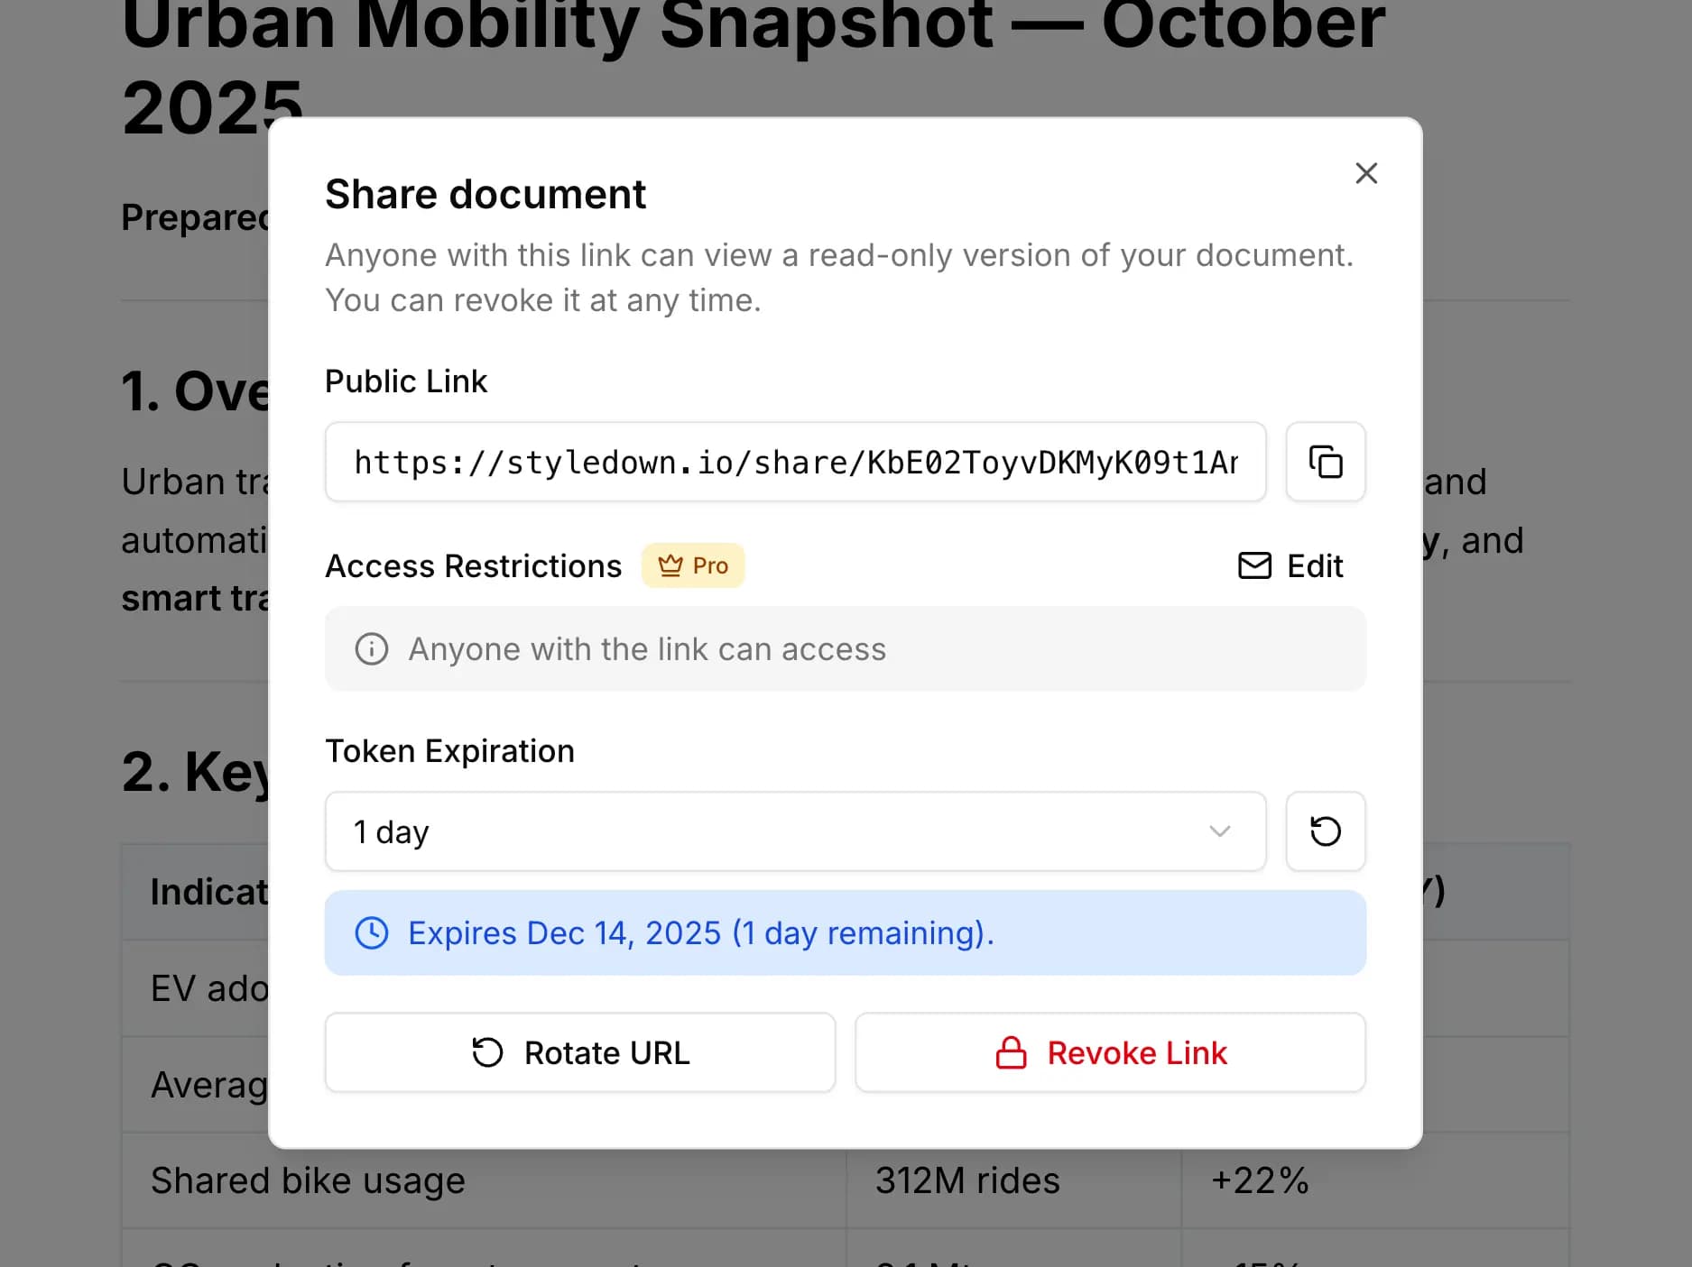Click the clock icon in expiration banner
Image resolution: width=1692 pixels, height=1267 pixels.
[x=373, y=932]
